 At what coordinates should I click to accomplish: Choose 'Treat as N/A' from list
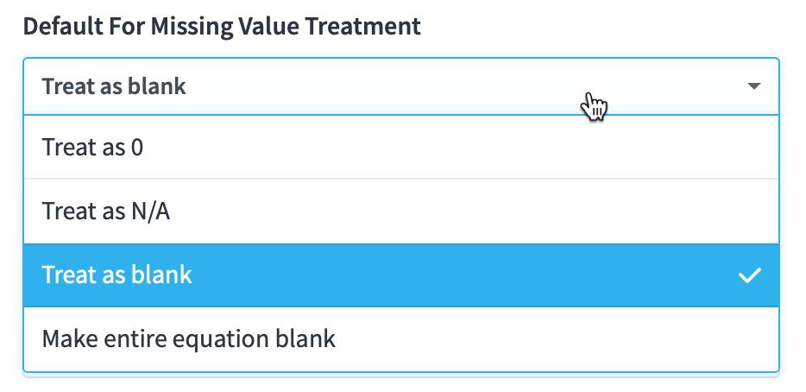pyautogui.click(x=401, y=211)
